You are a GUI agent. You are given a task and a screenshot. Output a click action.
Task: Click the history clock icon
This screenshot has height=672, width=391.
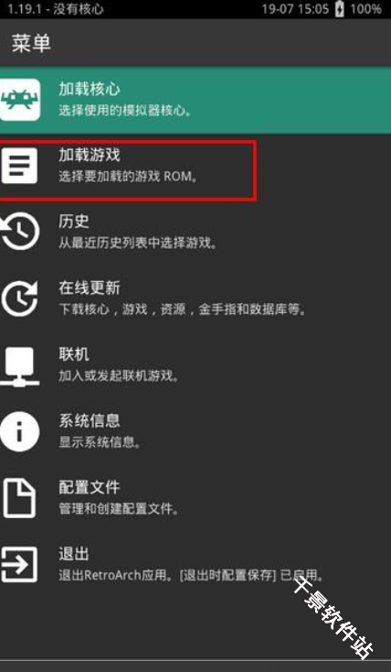click(20, 232)
